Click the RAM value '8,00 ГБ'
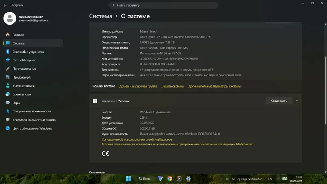 pyautogui.click(x=157, y=43)
